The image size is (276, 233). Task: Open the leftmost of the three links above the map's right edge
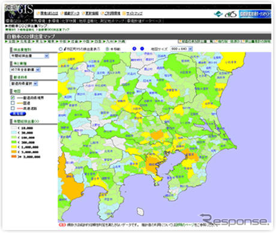[196, 41]
